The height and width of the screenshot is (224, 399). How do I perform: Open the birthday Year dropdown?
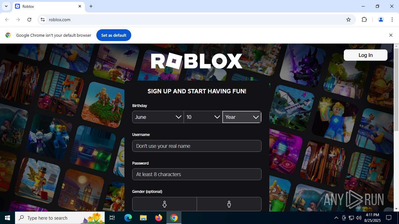point(242,117)
